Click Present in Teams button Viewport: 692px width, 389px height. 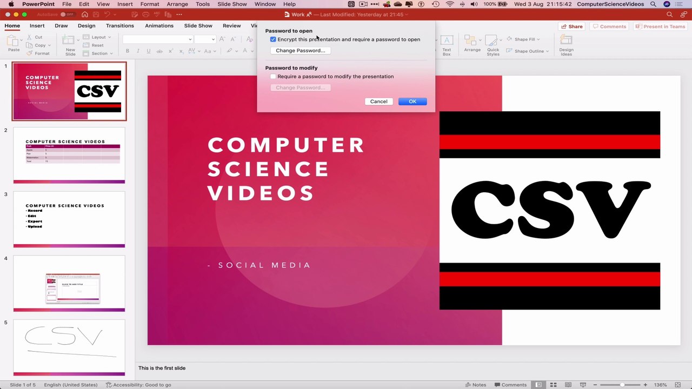click(660, 26)
